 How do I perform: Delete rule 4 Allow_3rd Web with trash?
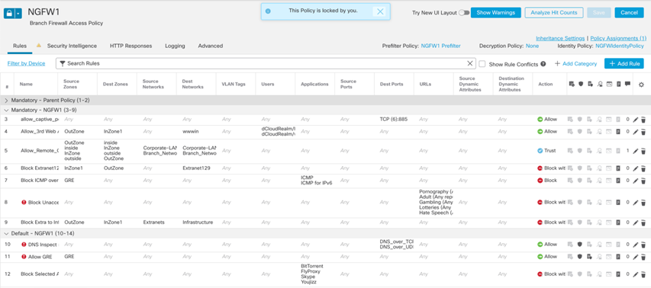click(x=643, y=132)
